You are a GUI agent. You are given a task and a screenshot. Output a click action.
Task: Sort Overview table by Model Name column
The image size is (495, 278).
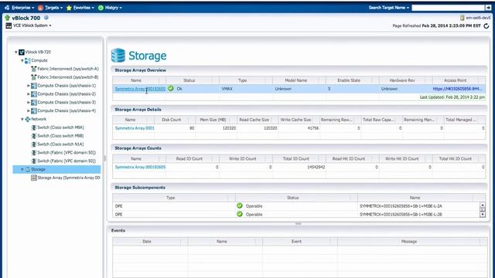point(295,80)
